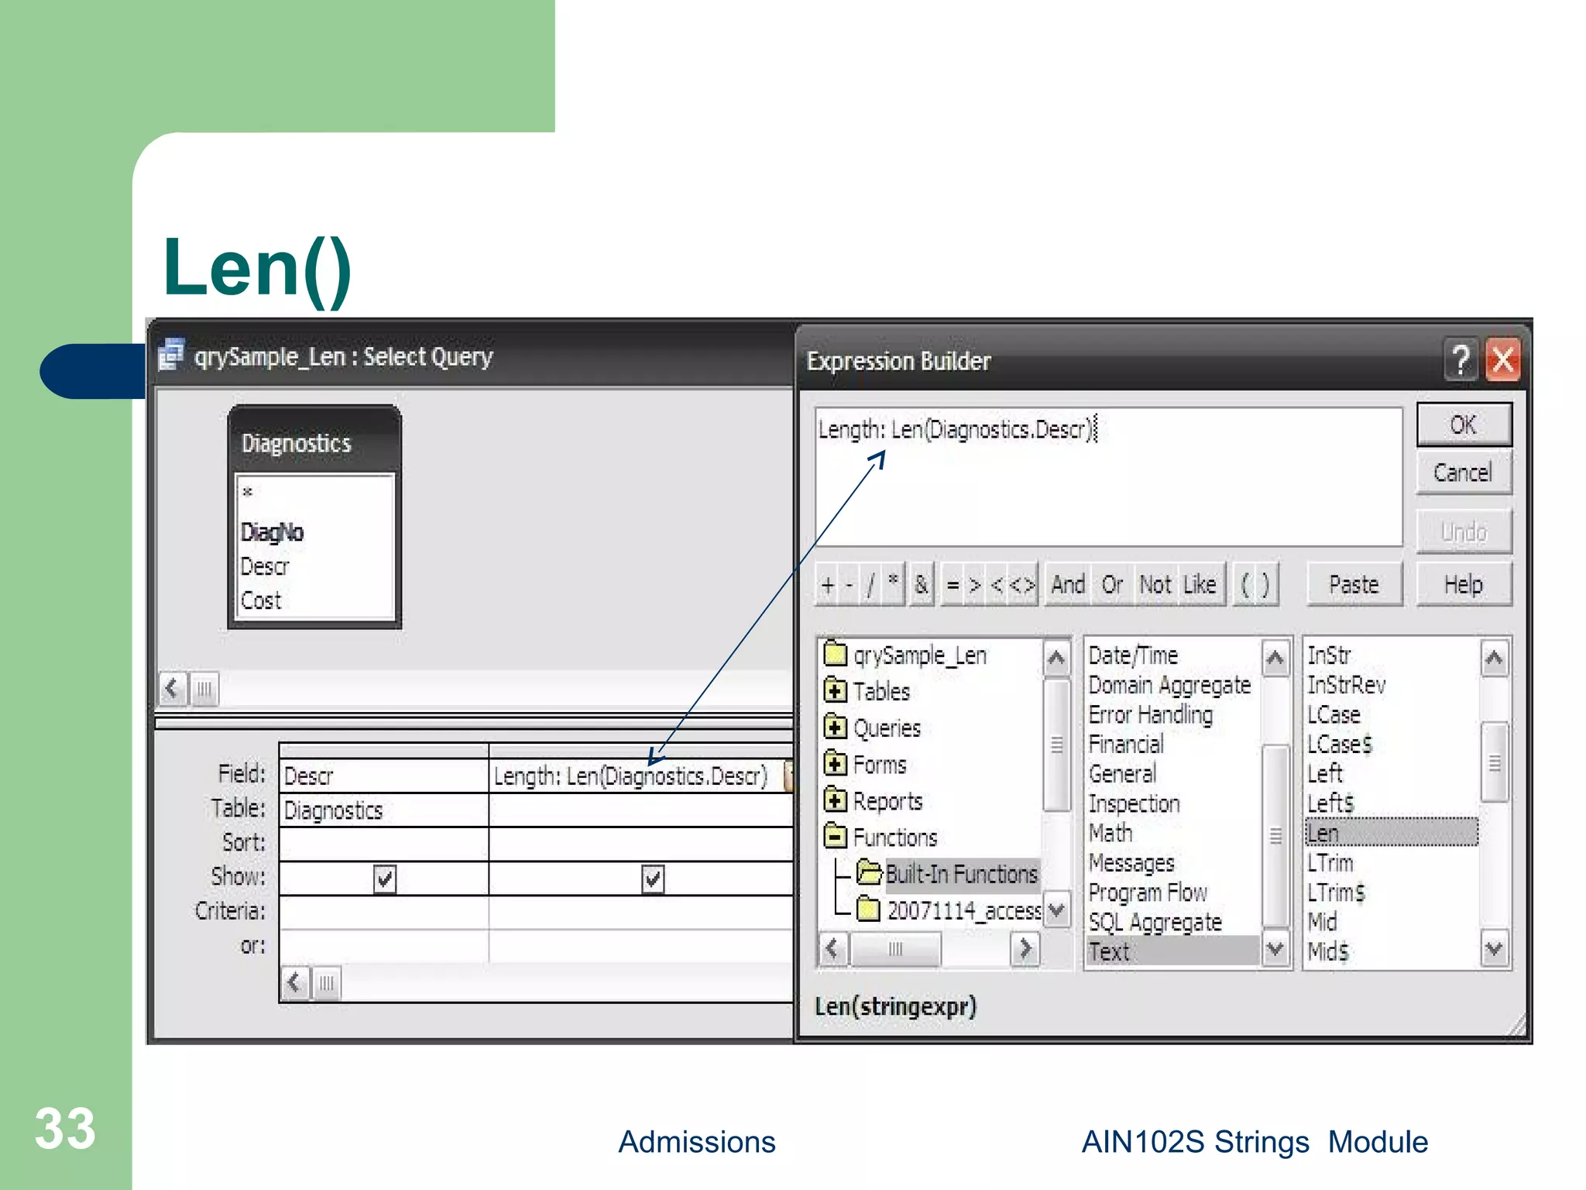Image resolution: width=1586 pixels, height=1190 pixels.
Task: Insert the plus operator
Action: (828, 585)
